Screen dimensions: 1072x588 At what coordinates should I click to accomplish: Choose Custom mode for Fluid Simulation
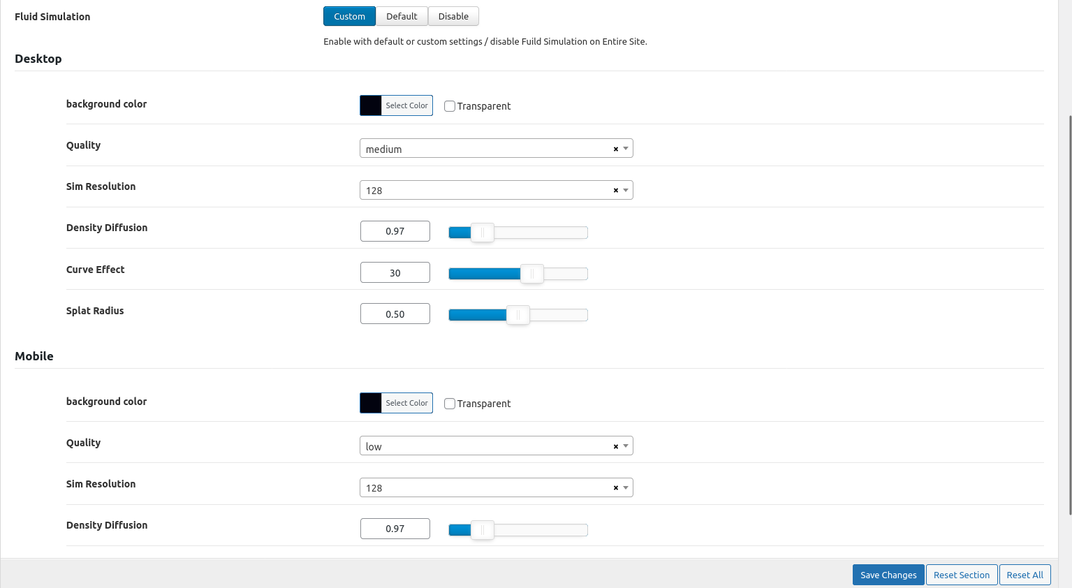349,16
